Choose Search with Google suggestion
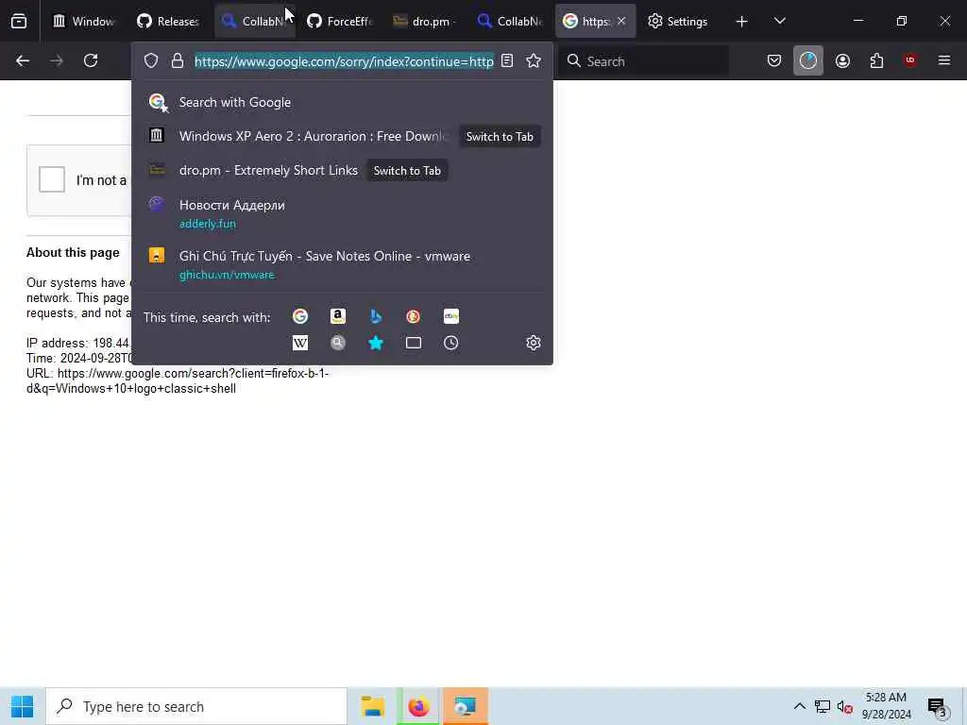Viewport: 967px width, 725px height. click(x=342, y=102)
